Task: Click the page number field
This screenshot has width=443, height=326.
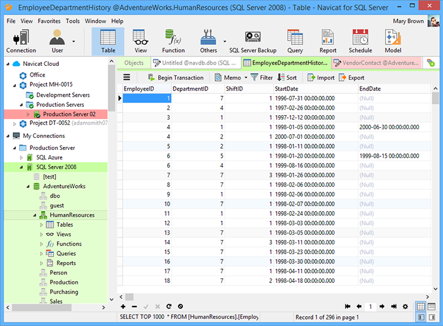Action: (x=370, y=306)
